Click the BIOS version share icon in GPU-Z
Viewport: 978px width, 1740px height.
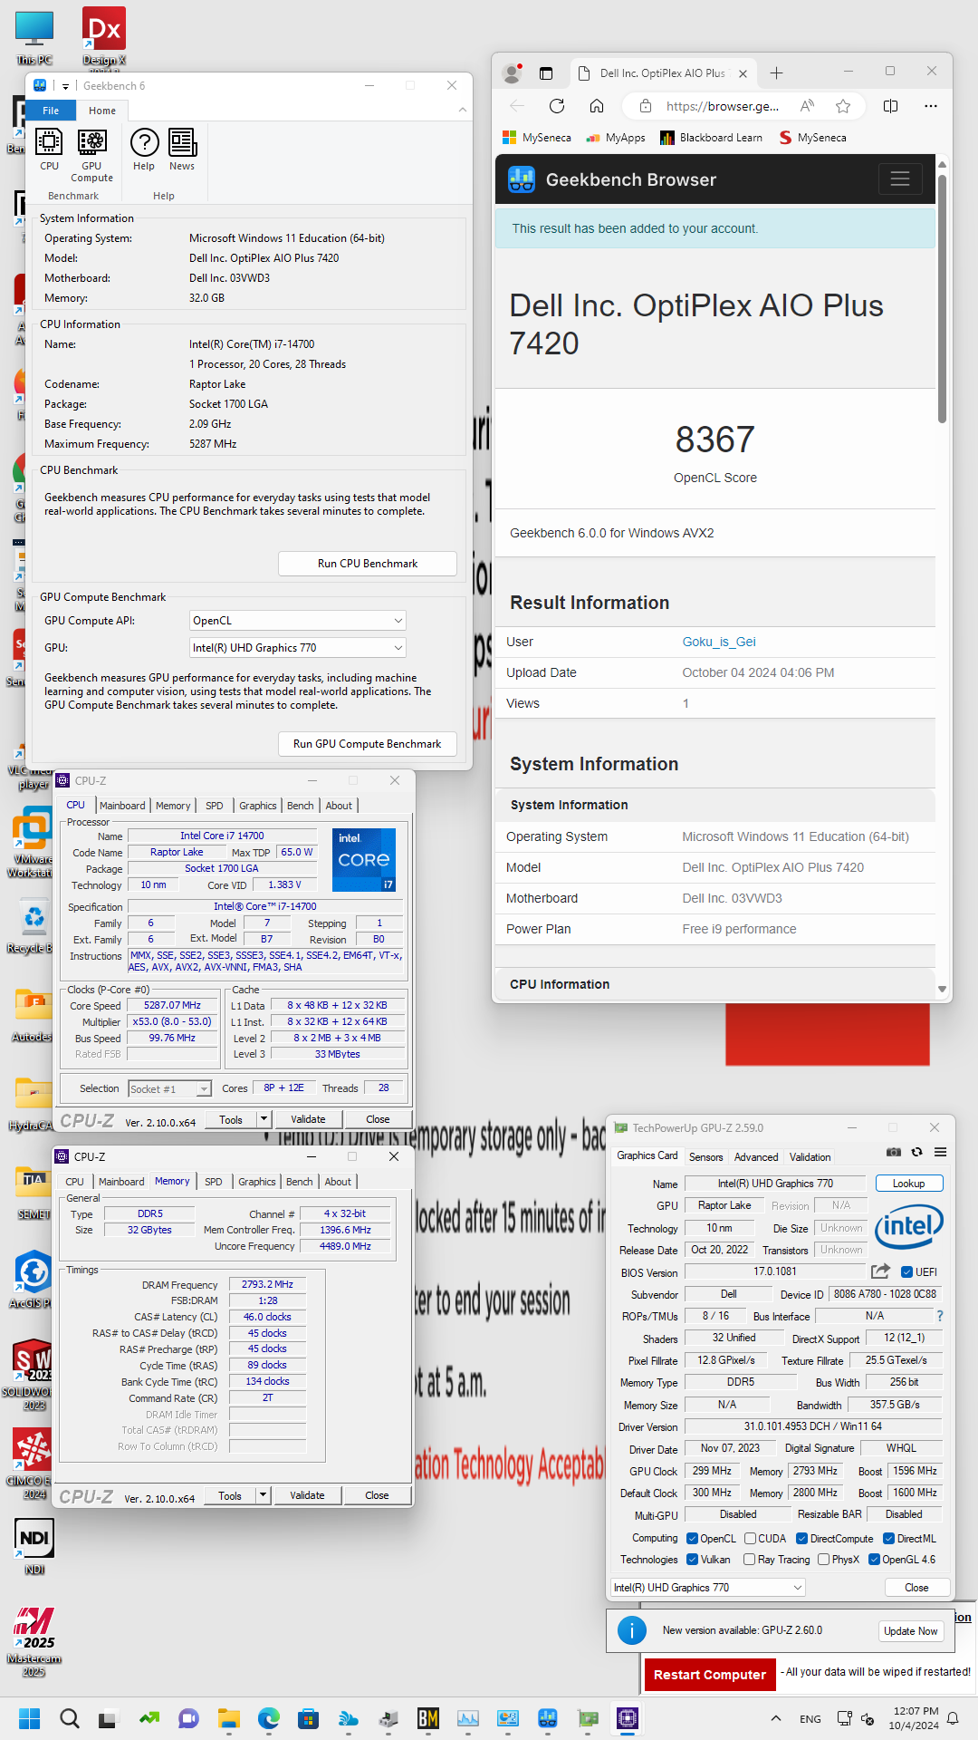[880, 1271]
